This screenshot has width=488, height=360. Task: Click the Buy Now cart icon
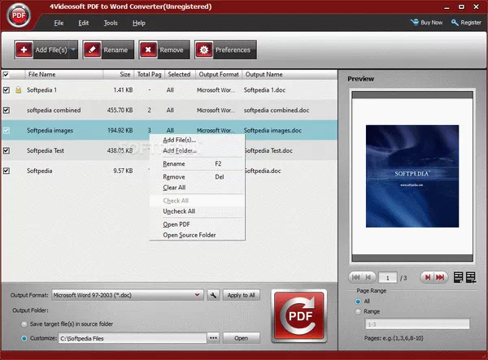[415, 23]
